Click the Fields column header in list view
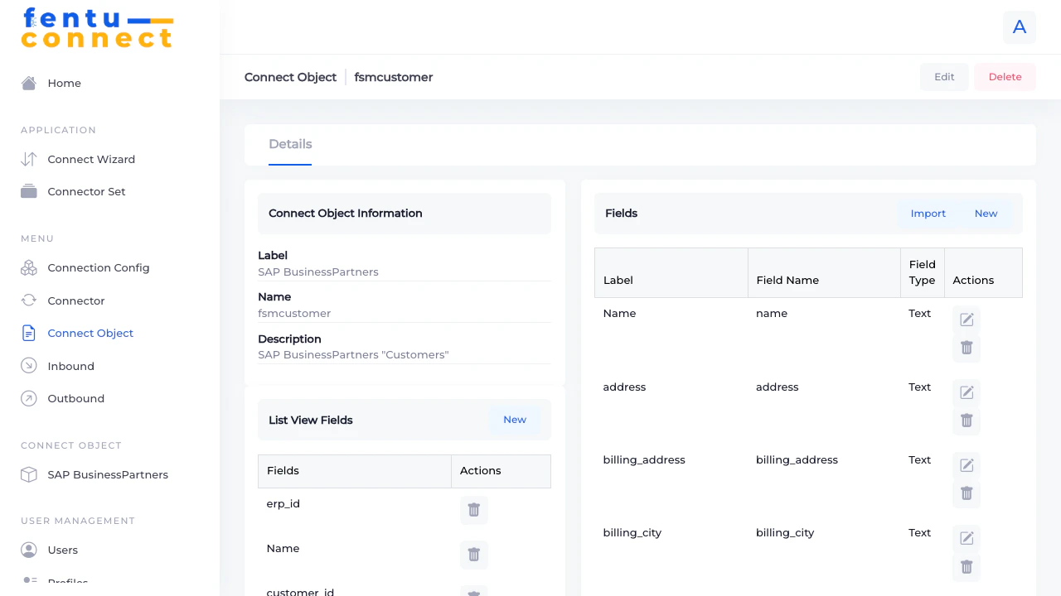Viewport: 1061px width, 596px height. (355, 471)
